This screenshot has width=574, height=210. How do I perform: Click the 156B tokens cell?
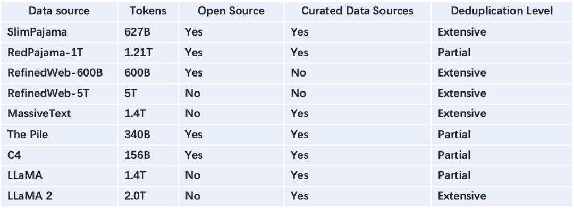137,155
